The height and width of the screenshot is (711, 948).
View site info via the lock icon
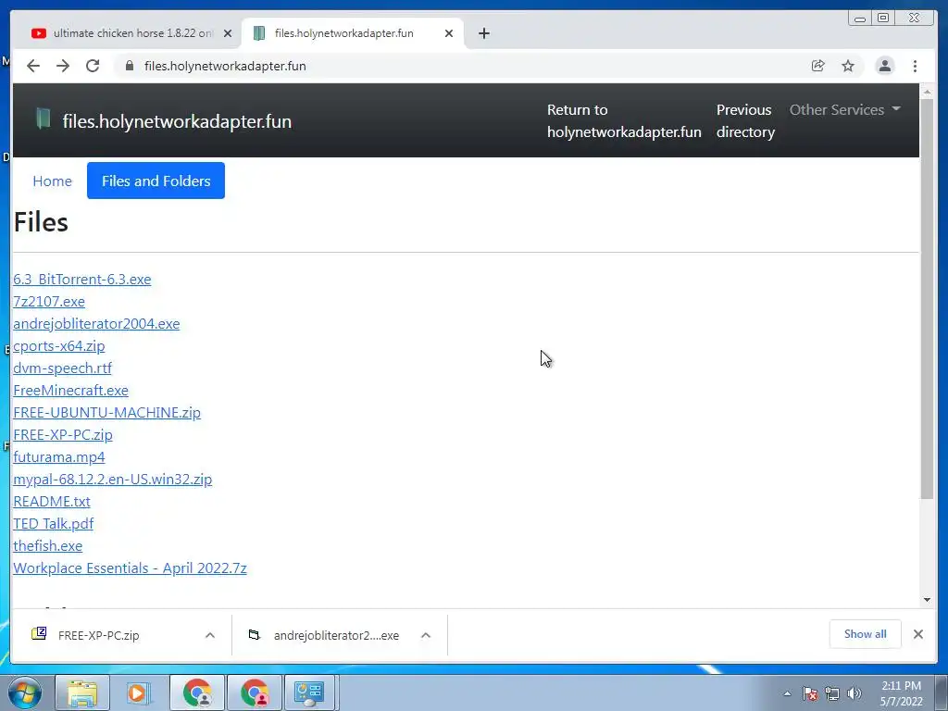[129, 66]
